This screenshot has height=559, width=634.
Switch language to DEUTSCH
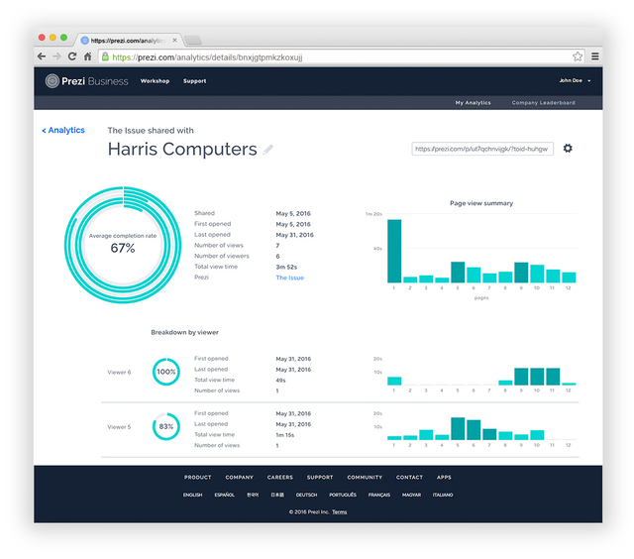306,496
